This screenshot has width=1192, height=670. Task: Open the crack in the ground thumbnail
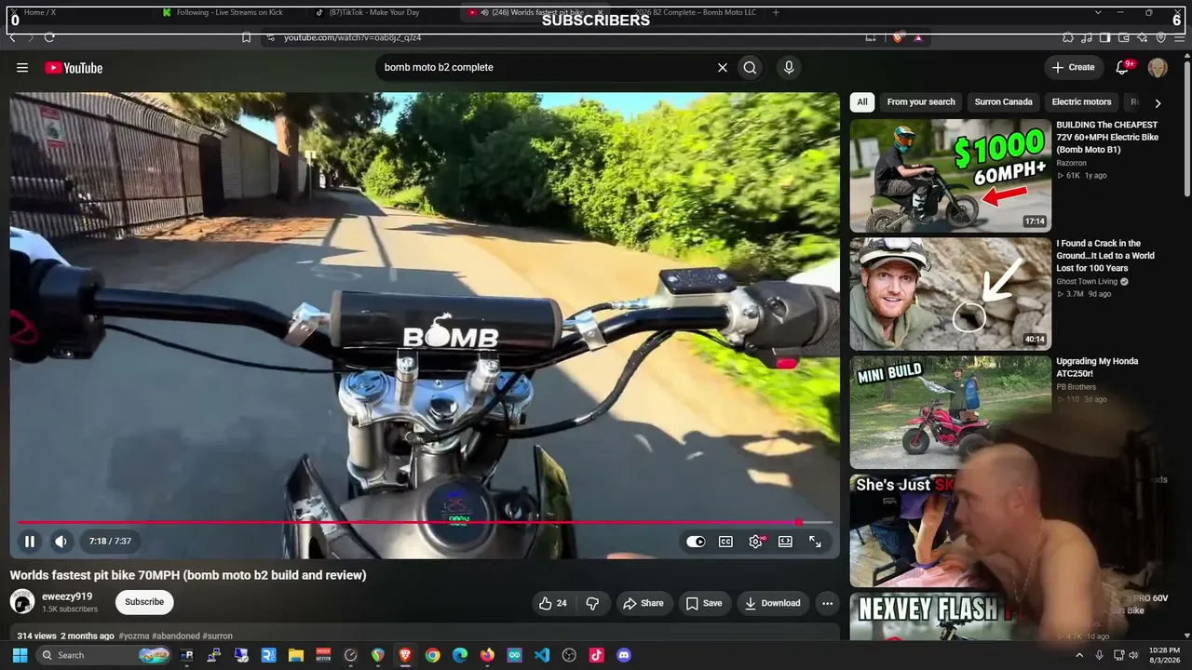[951, 294]
